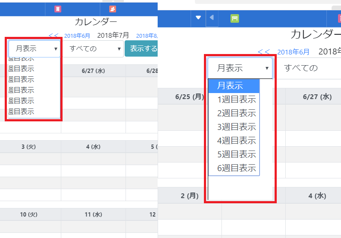Viewport: 341px width, 238px height.
Task: Go to 2018年6月 in the right screenshot
Action: coord(293,52)
